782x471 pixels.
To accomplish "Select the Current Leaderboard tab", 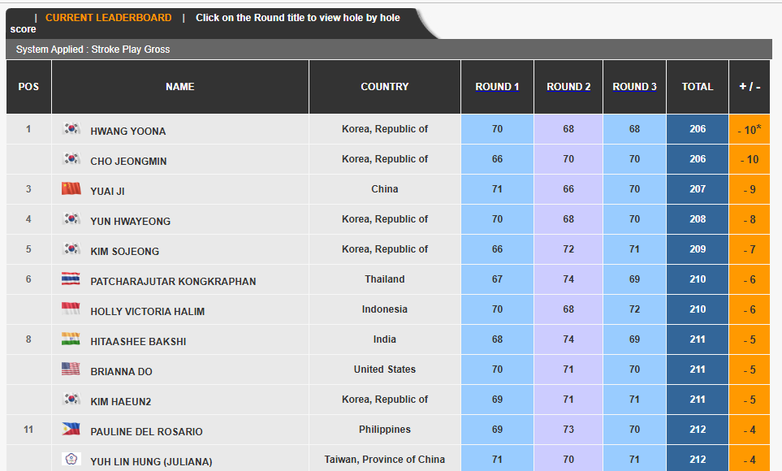I will (108, 18).
